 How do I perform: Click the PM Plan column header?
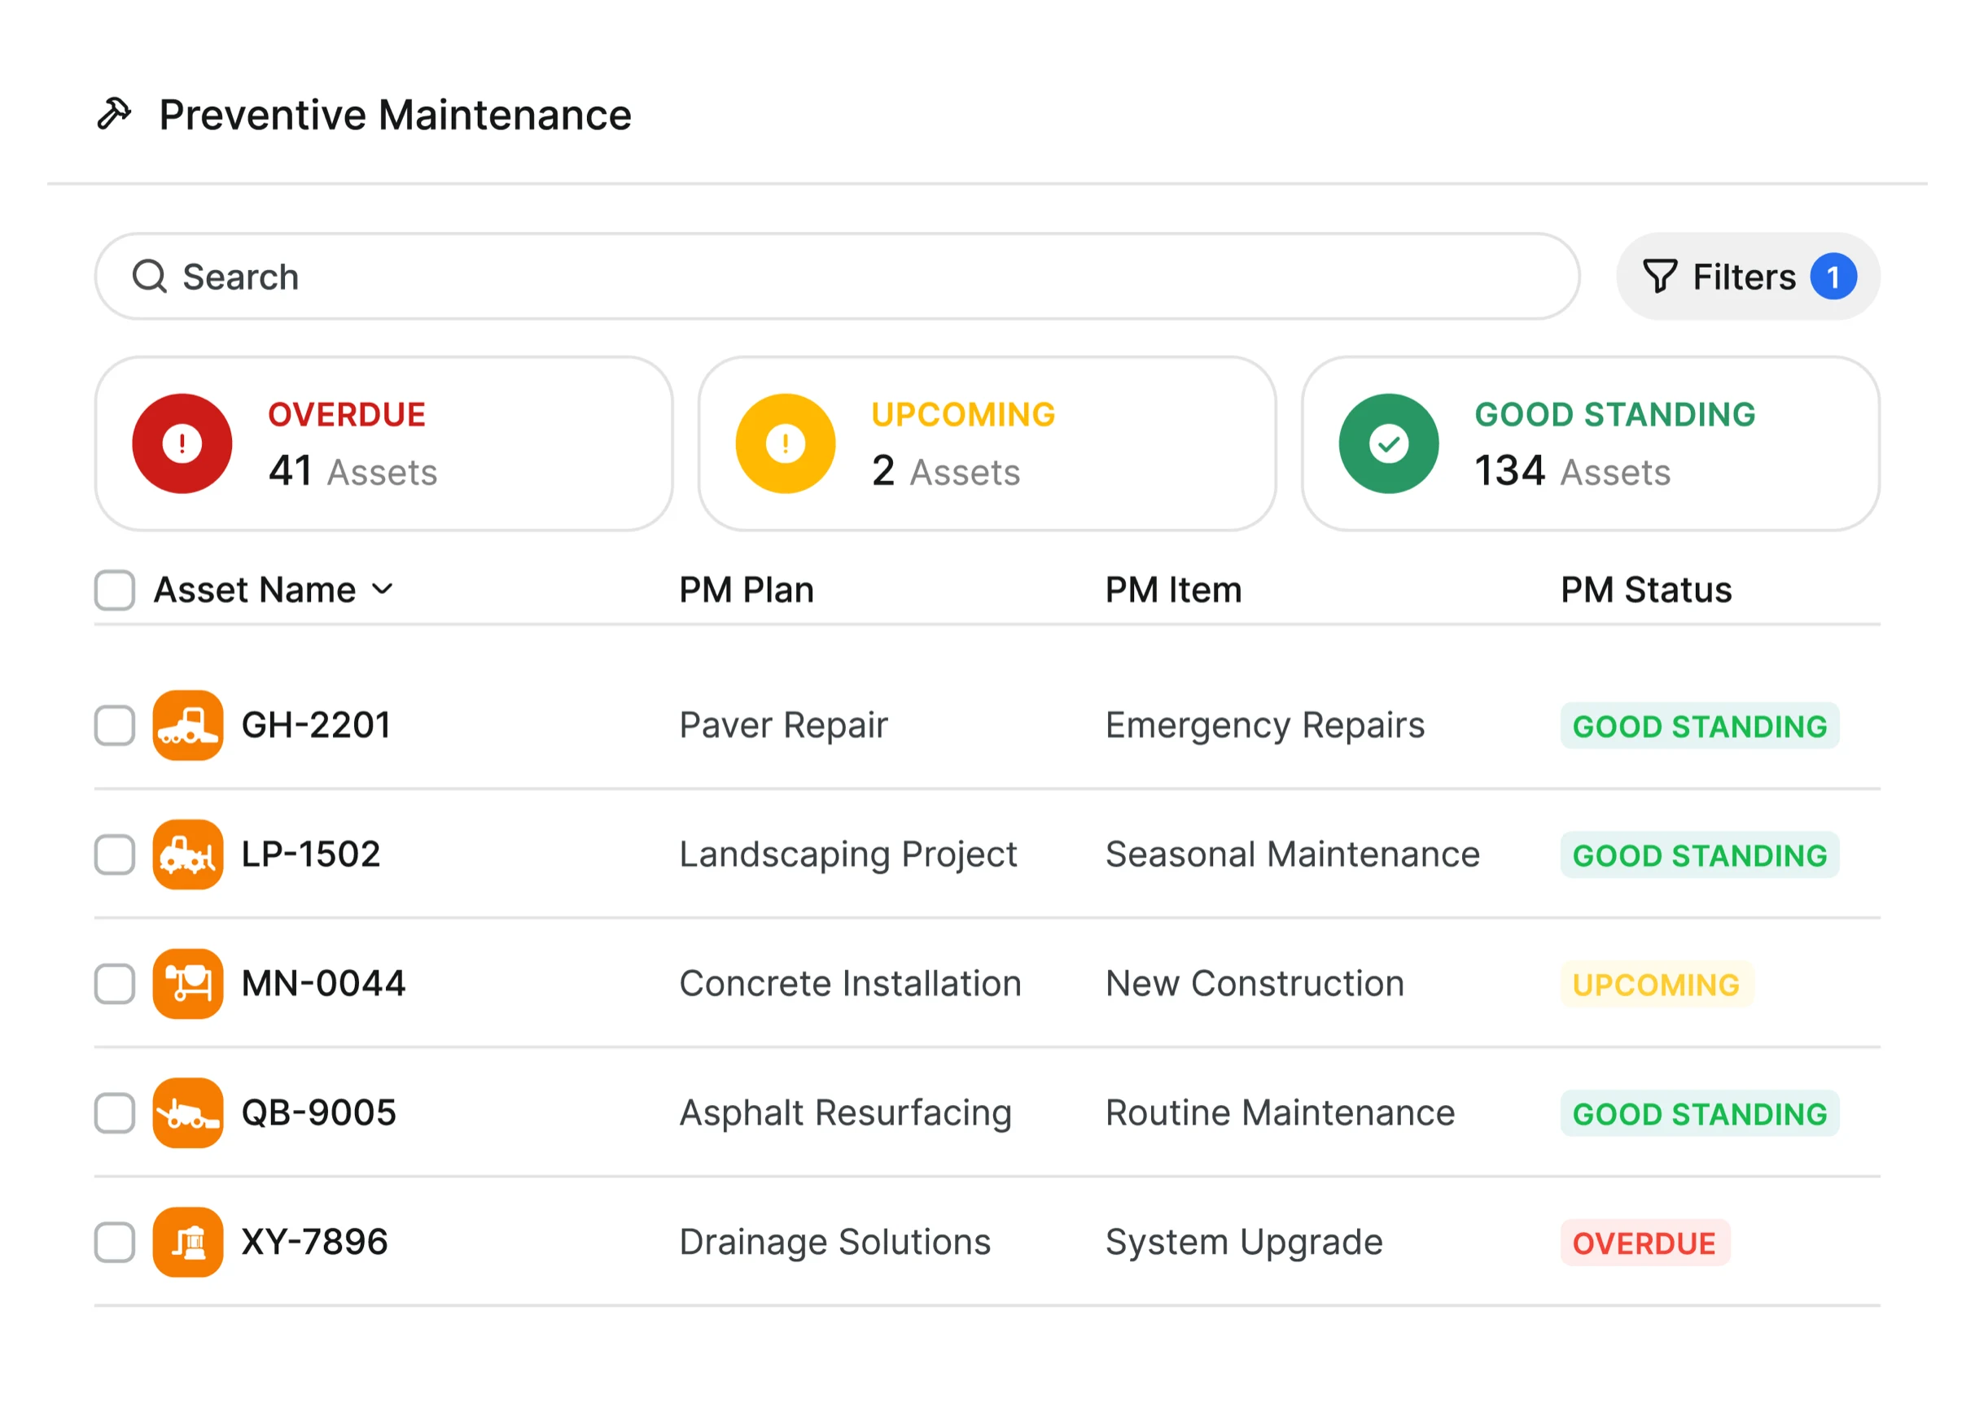pyautogui.click(x=747, y=590)
